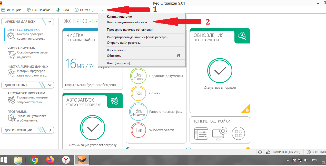326x166 pixels.
Task: Open tweaks sliders panel icon
Action: click(x=201, y=133)
